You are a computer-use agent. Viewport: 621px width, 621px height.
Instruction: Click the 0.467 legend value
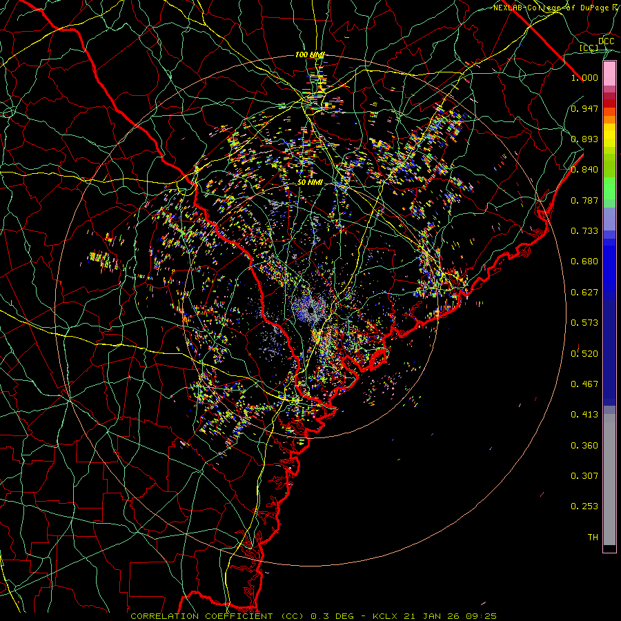(584, 384)
